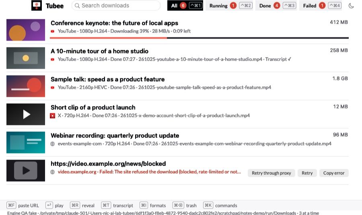Click the '412 MB' size value
Viewport: 362px width, 215px height.
point(339,23)
